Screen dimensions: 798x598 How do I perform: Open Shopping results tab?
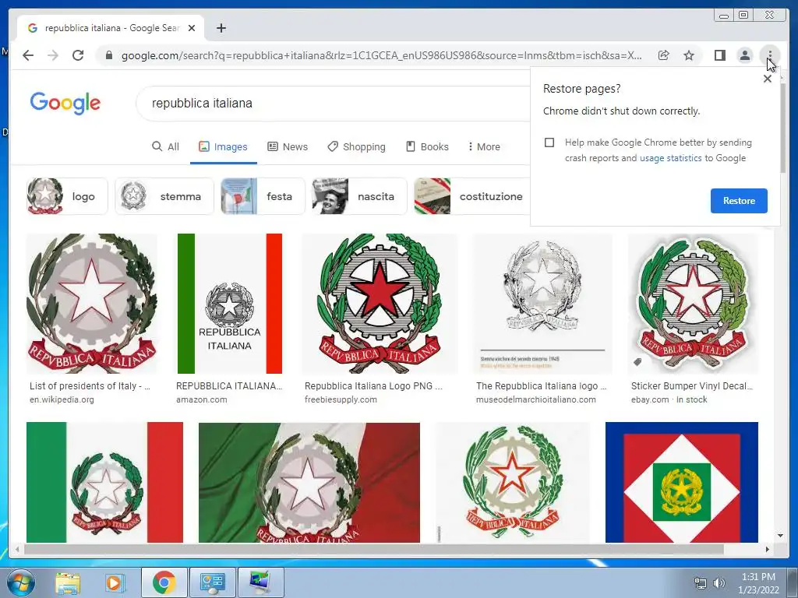(x=356, y=147)
